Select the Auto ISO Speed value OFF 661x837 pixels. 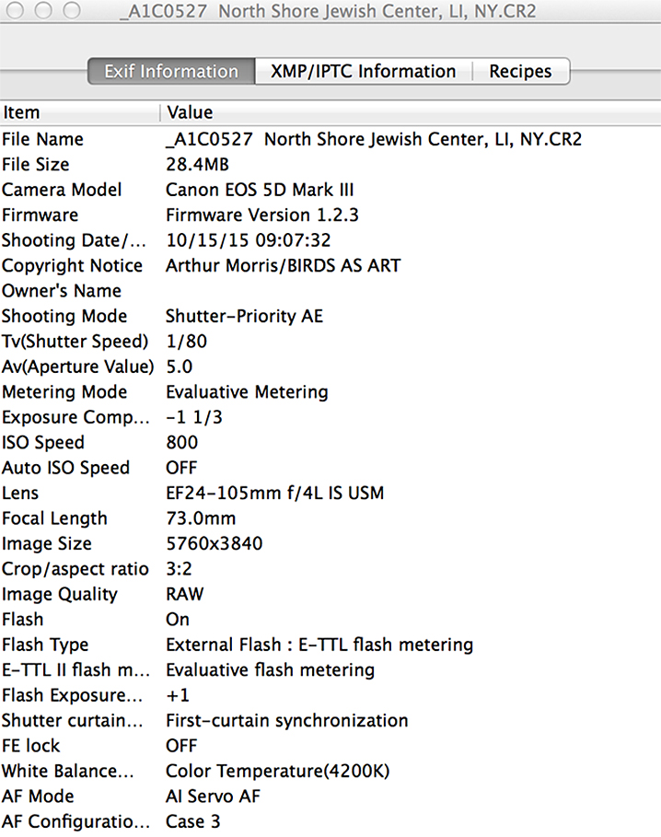pos(181,468)
